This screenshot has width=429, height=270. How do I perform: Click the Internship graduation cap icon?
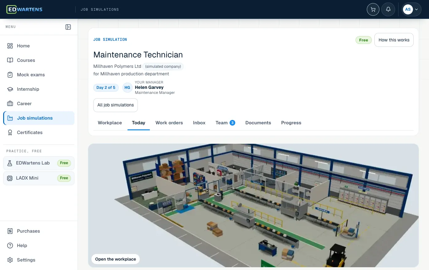10,89
